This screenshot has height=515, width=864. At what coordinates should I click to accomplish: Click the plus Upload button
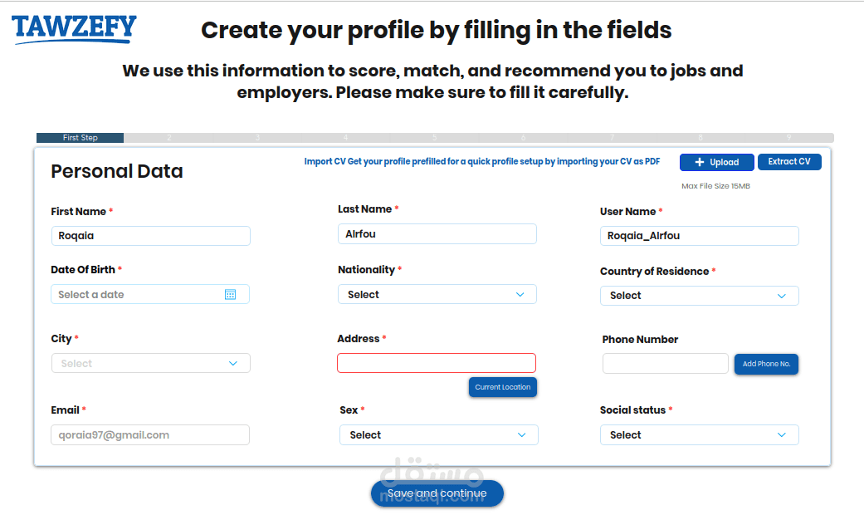click(716, 162)
